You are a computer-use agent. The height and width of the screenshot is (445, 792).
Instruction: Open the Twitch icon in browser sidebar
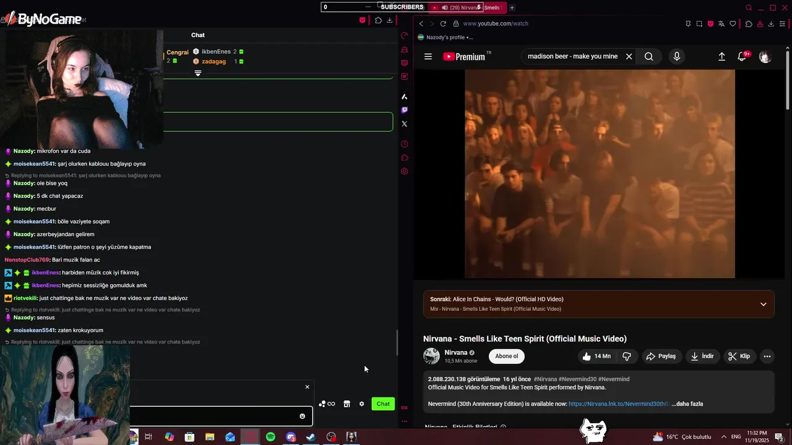click(405, 110)
